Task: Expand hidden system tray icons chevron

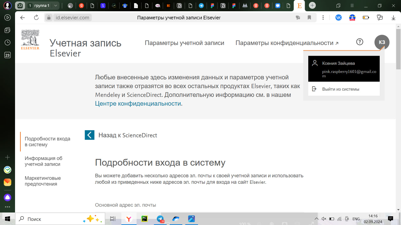Action: point(316,219)
